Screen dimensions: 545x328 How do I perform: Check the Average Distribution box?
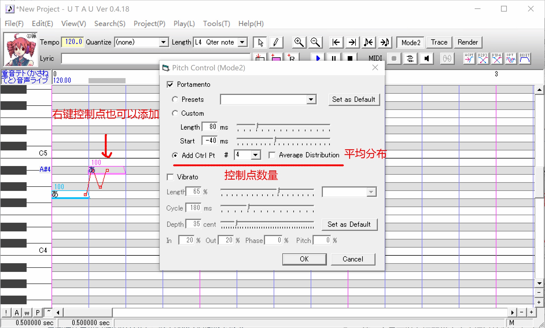(272, 155)
